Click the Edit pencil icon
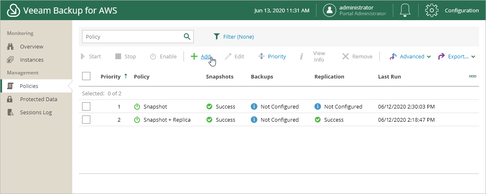This screenshot has width=486, height=194. (228, 56)
